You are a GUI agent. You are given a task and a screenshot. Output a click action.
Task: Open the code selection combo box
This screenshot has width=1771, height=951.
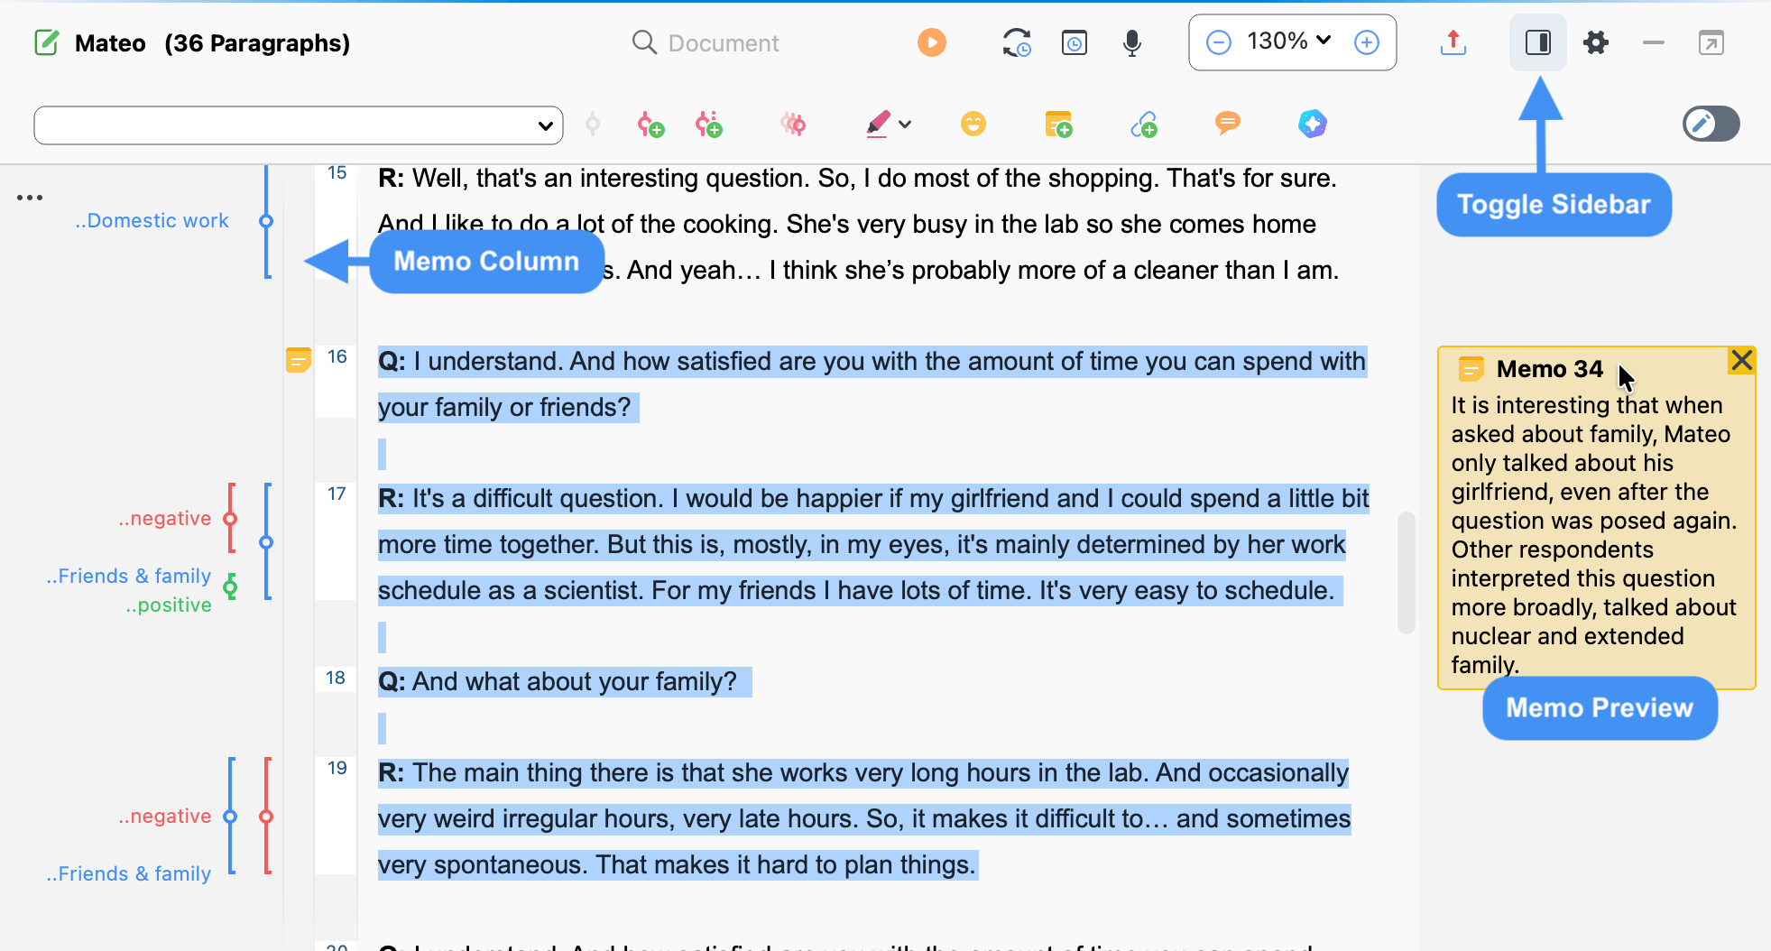[297, 125]
